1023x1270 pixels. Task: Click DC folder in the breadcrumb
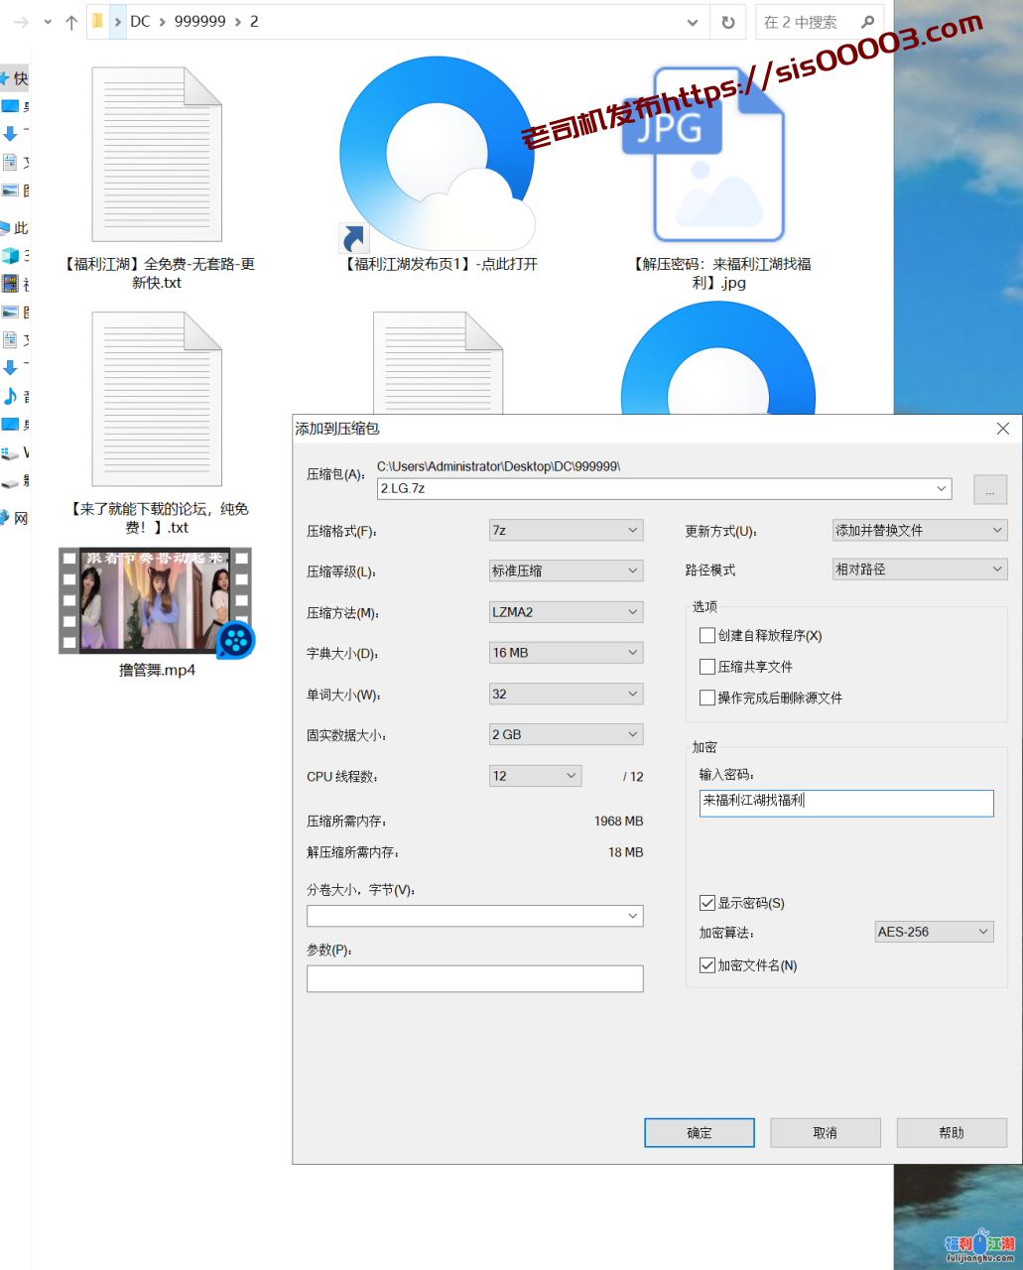point(140,22)
